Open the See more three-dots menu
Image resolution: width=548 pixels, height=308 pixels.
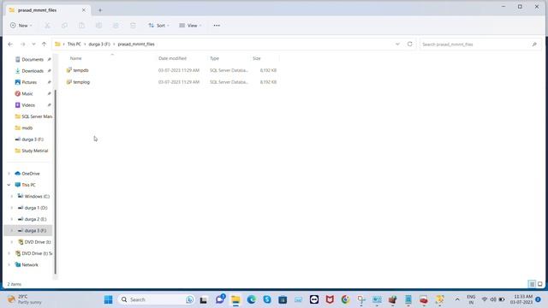pos(217,26)
